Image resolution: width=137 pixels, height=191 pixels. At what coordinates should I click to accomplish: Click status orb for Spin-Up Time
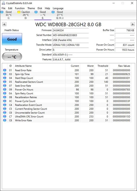[x=5, y=74]
